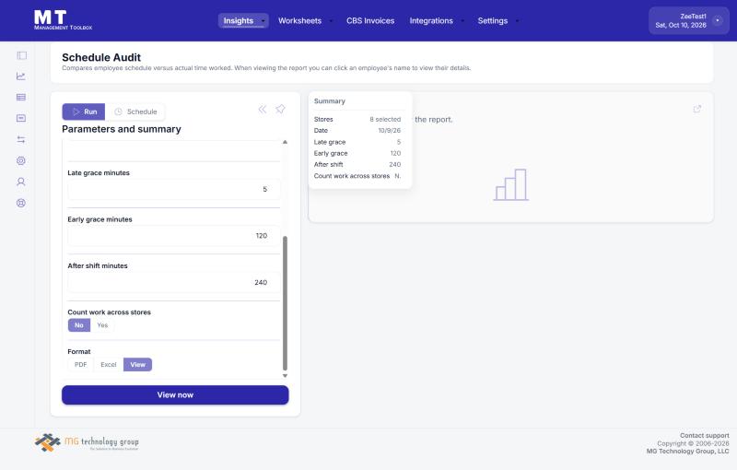Pin the parameters panel
737x470 pixels.
click(280, 109)
